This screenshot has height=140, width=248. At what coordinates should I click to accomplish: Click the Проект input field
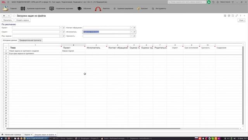coord(36,28)
